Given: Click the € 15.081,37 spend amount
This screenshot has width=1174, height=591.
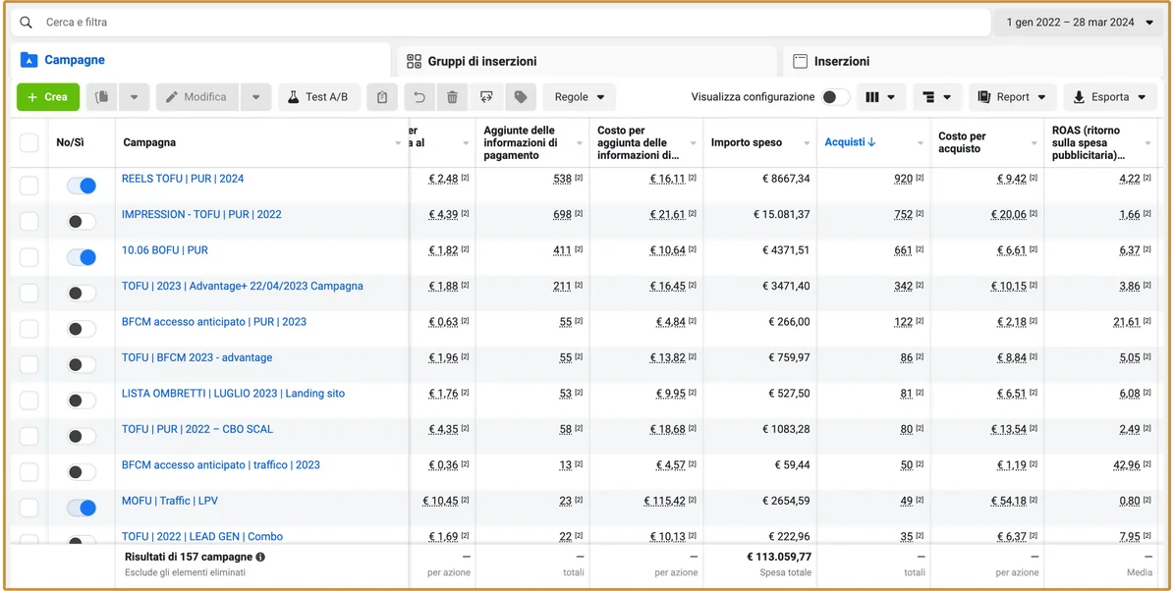Looking at the screenshot, I should point(781,215).
